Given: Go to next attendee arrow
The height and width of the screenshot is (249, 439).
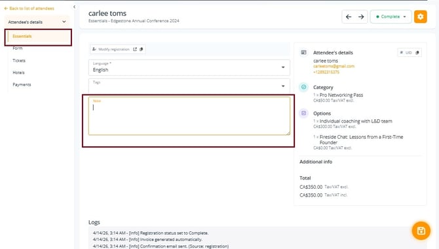Looking at the screenshot, I should 361,17.
